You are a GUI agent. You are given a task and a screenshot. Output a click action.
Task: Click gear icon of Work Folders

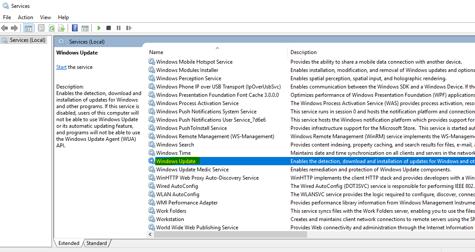pos(151,211)
